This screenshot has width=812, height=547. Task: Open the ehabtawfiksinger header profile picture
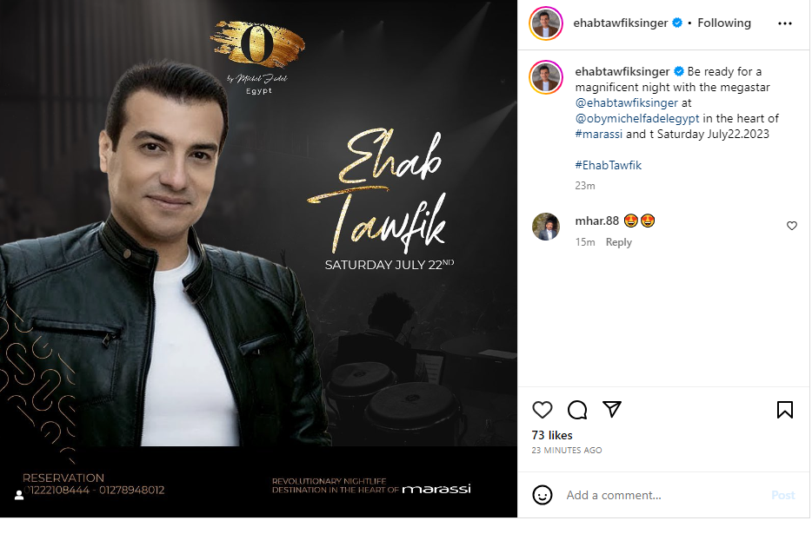click(x=546, y=23)
